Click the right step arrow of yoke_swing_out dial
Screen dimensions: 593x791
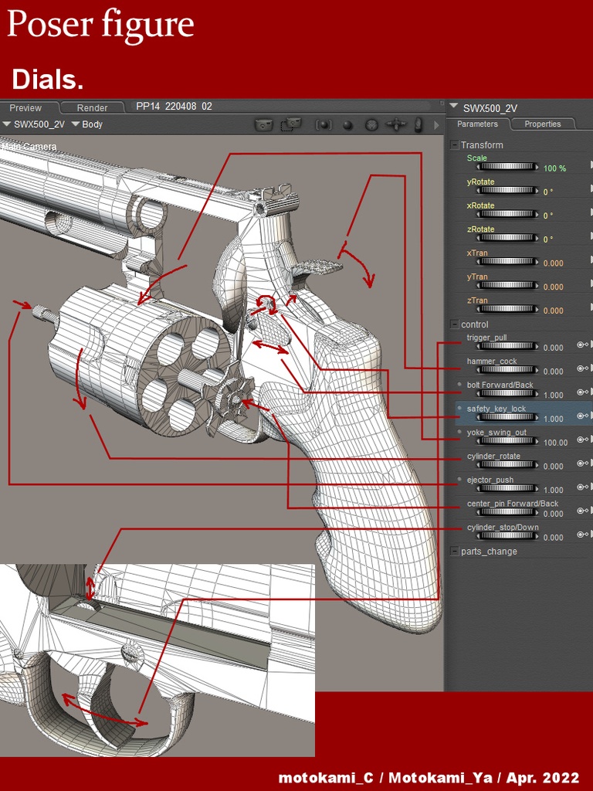click(x=537, y=441)
